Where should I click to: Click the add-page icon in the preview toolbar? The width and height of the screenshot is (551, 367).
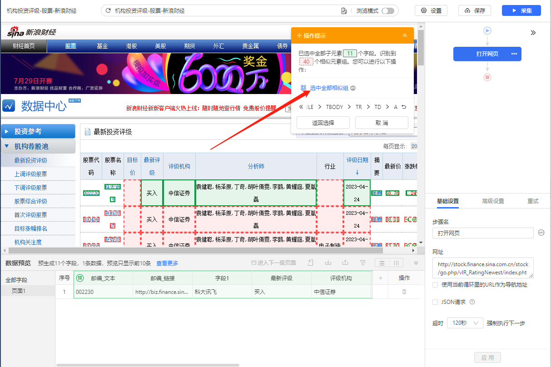[311, 263]
